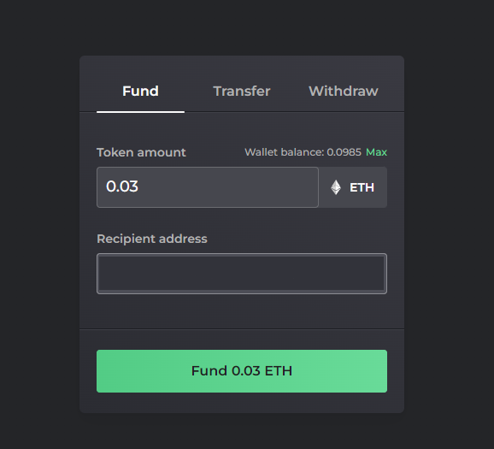
Task: Click the ETH text next to the diamond
Action: click(362, 187)
